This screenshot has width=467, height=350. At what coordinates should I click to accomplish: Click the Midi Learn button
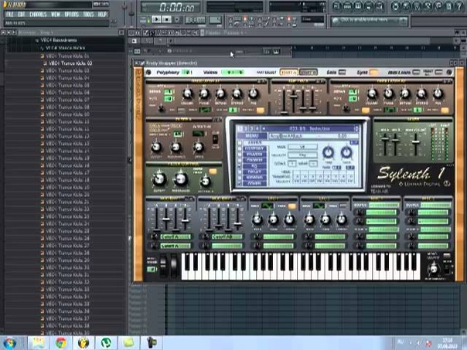point(416,73)
